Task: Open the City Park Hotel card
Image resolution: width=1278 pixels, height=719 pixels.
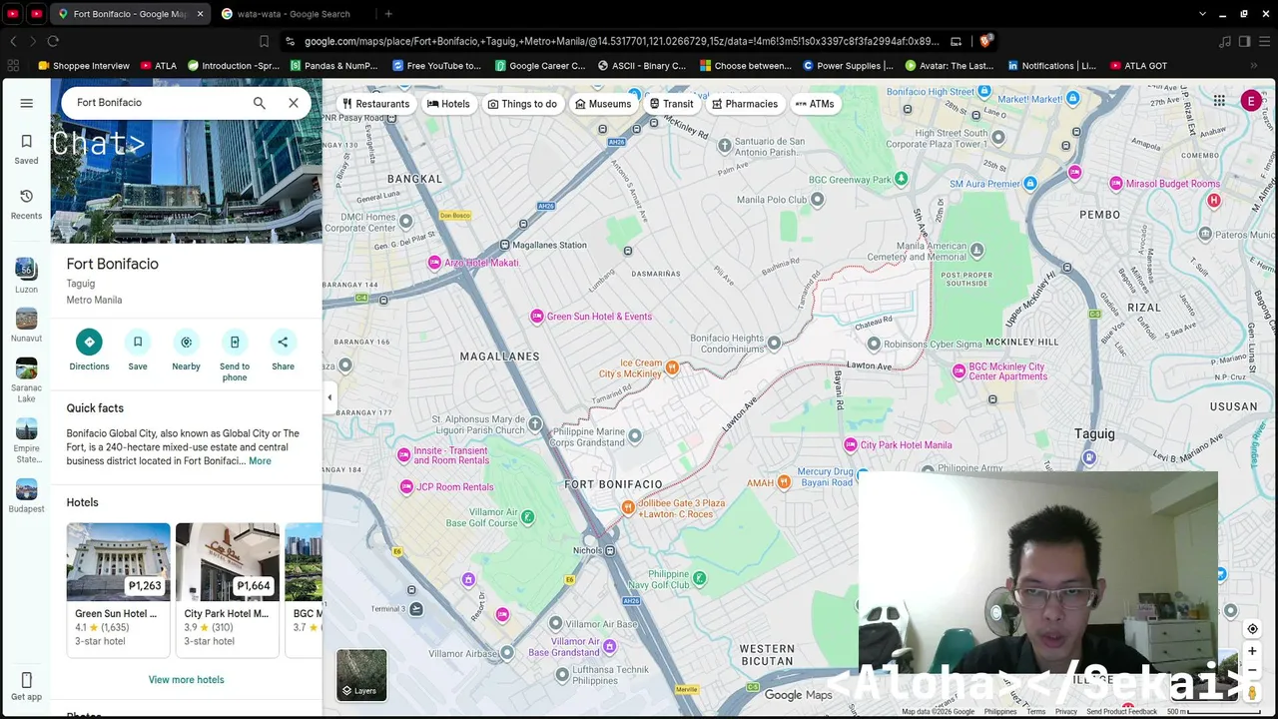Action: (228, 588)
